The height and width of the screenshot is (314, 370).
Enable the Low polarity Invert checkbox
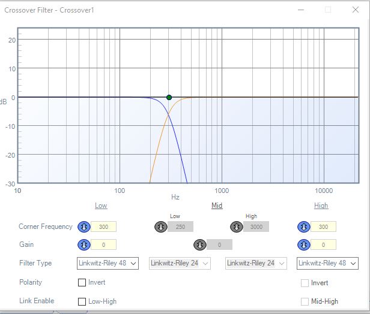tap(82, 282)
